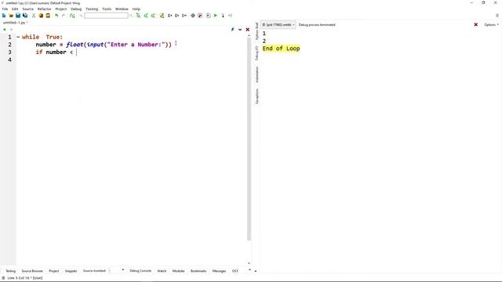Screen dimensions: 502x282
Task: Collapse the while loop fold marker
Action: [18, 37]
